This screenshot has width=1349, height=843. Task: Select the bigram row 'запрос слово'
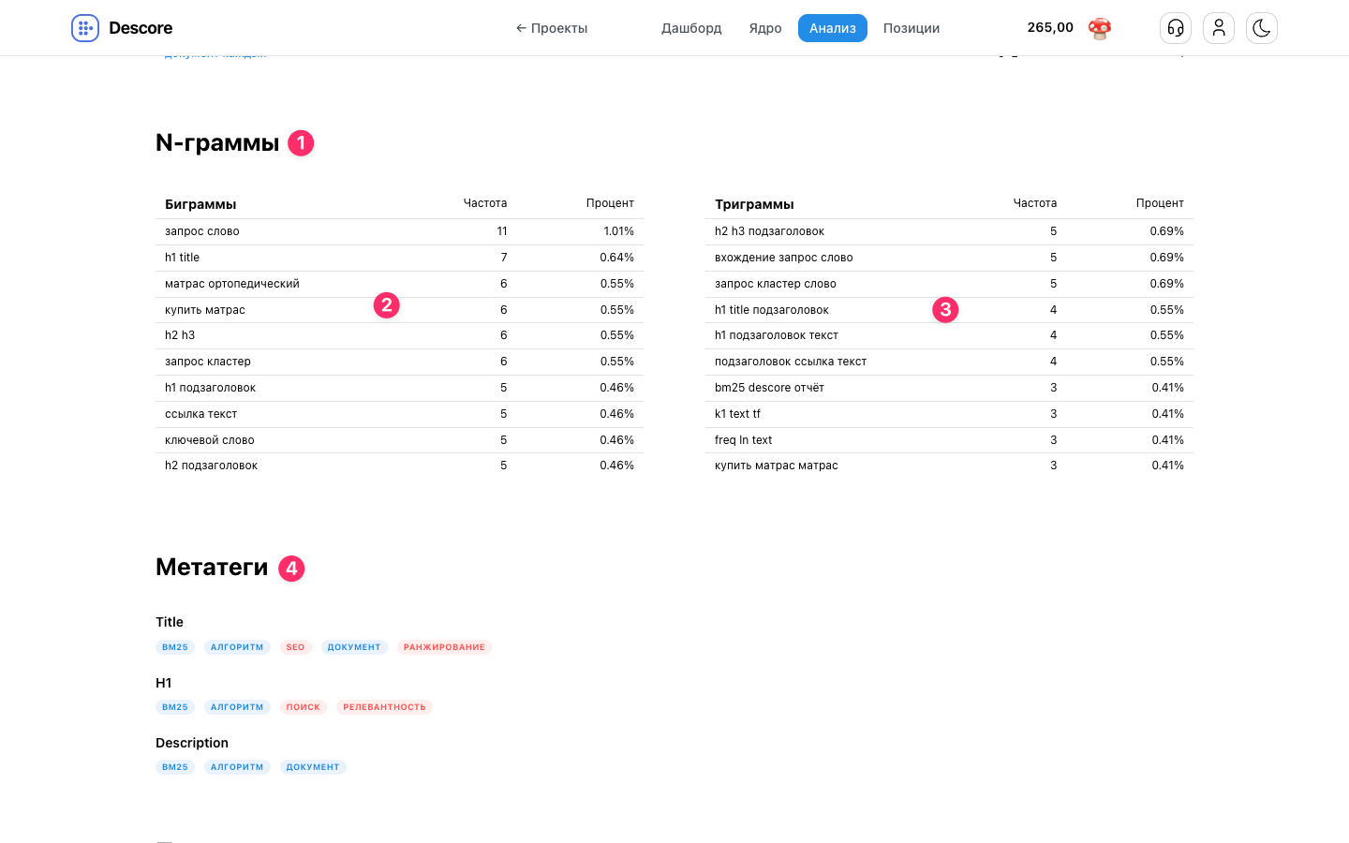click(x=399, y=231)
